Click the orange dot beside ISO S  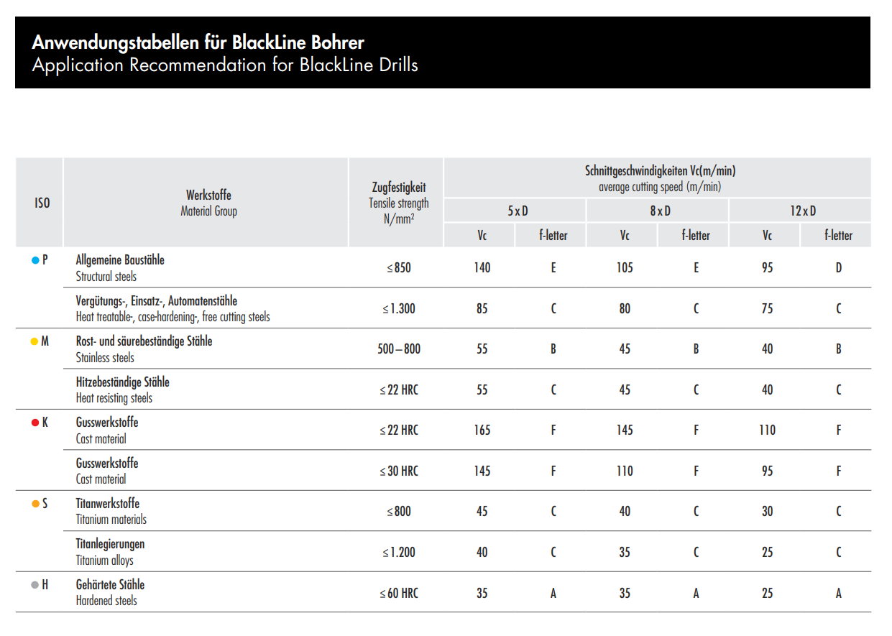(x=35, y=504)
